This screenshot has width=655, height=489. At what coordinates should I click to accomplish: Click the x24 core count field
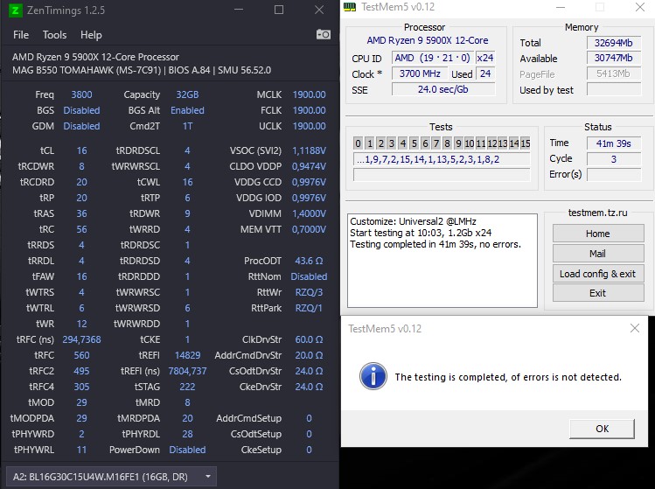coord(485,58)
